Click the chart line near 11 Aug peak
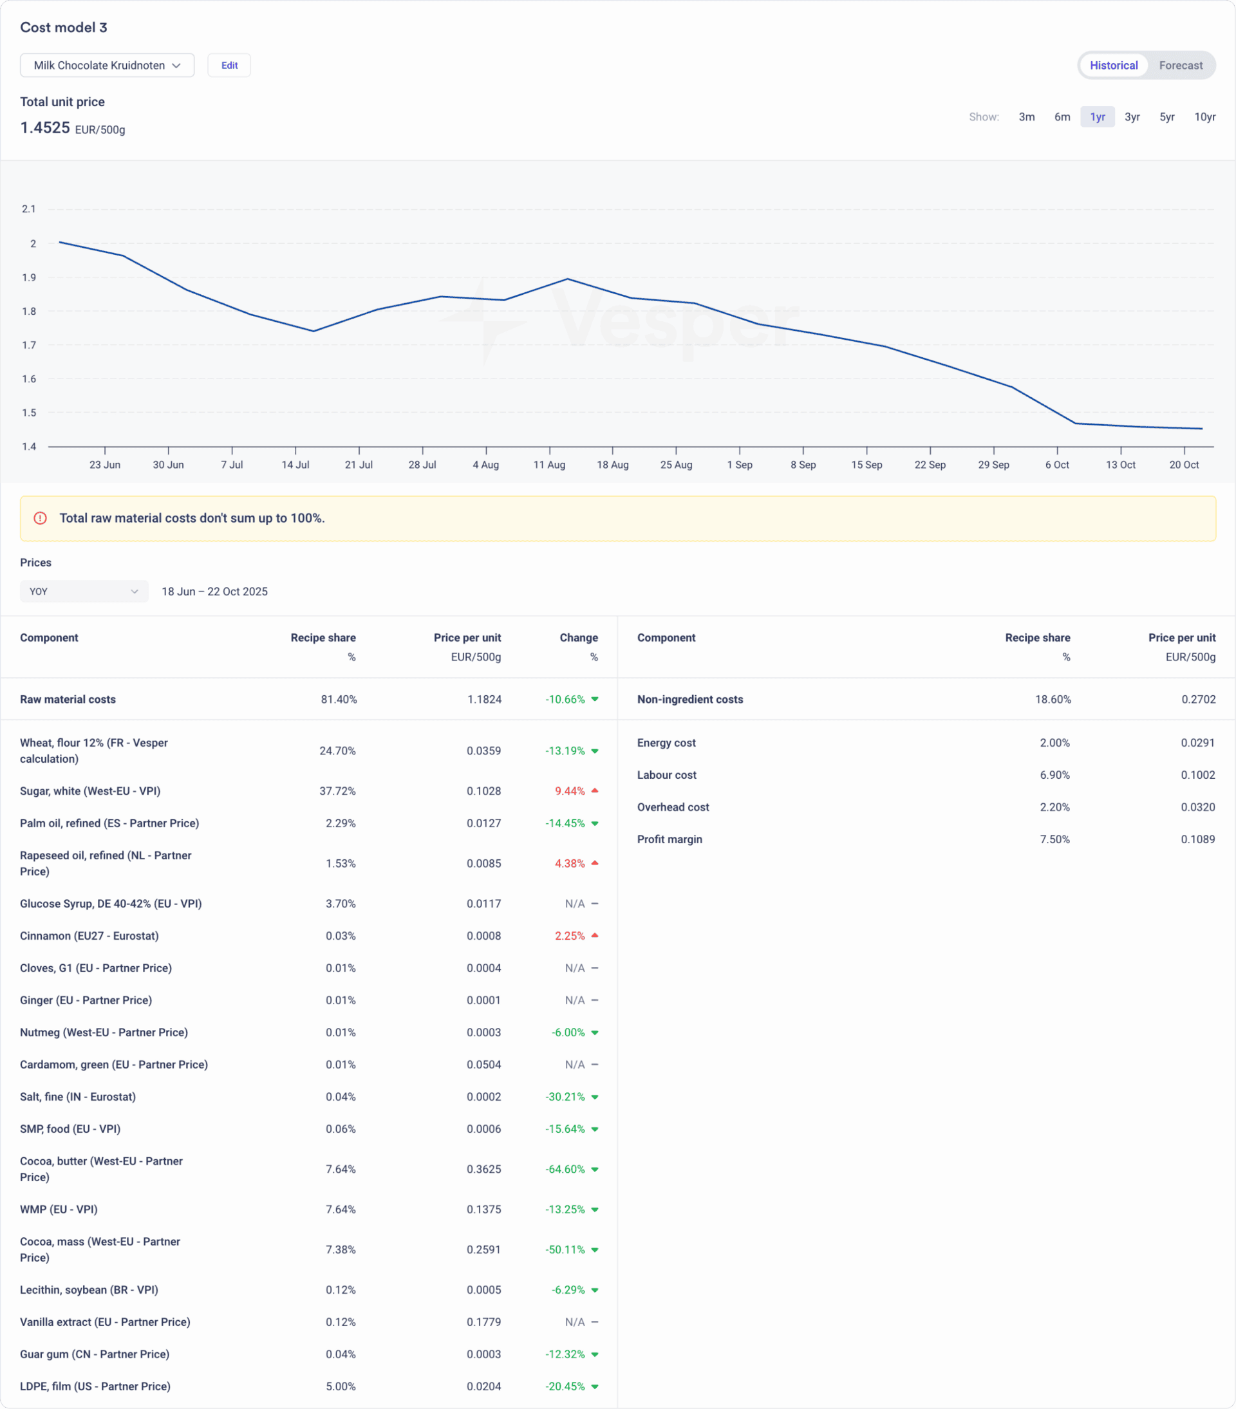This screenshot has width=1236, height=1409. (x=566, y=279)
